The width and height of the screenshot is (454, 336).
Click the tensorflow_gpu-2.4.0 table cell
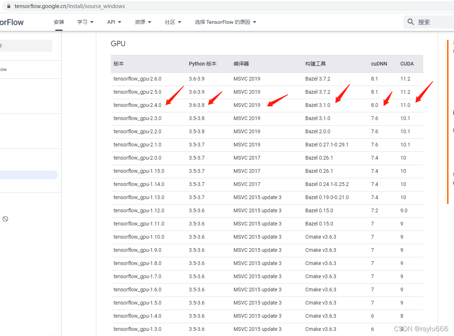click(137, 105)
